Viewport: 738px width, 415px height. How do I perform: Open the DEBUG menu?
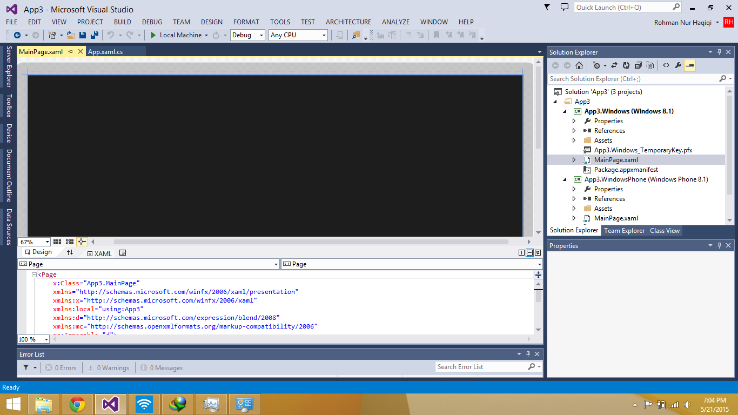[152, 22]
